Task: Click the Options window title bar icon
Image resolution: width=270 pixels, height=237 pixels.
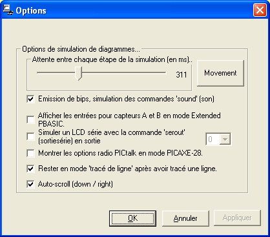Action: click(8, 10)
